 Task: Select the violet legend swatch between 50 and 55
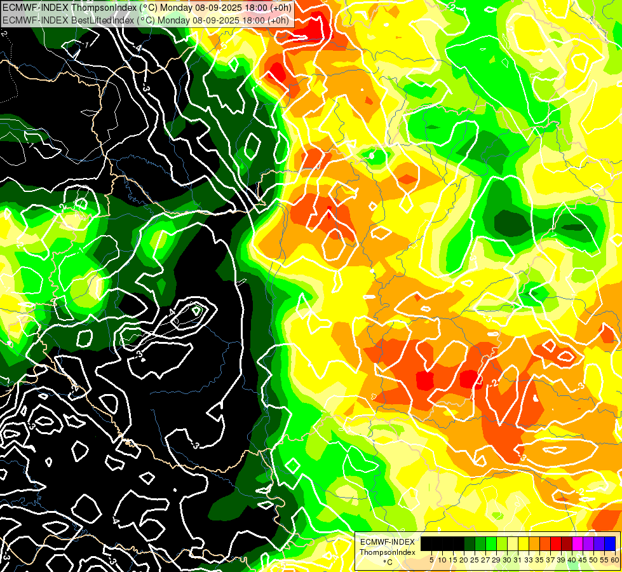pos(599,543)
